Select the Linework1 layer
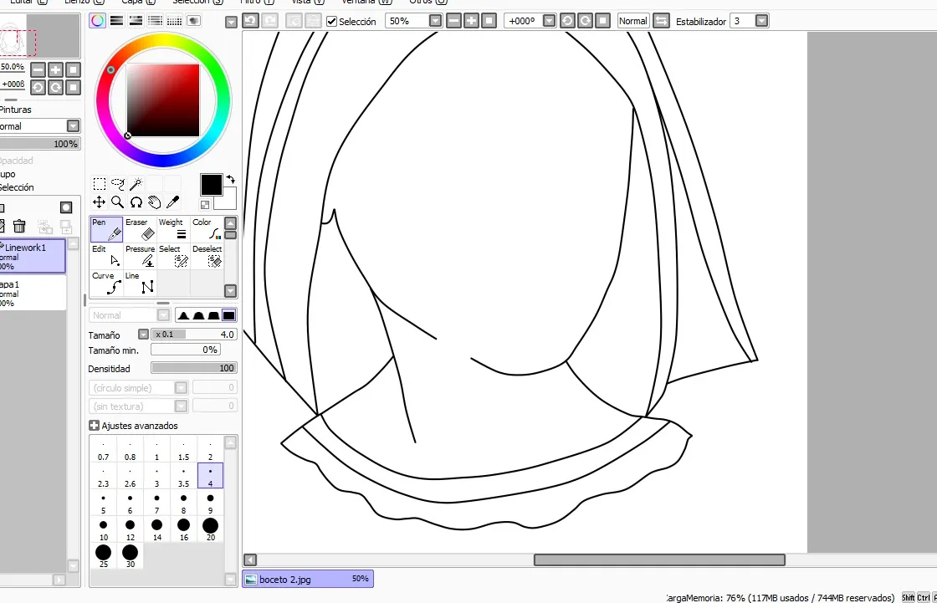Viewport: 937px width, 603px height. click(33, 257)
